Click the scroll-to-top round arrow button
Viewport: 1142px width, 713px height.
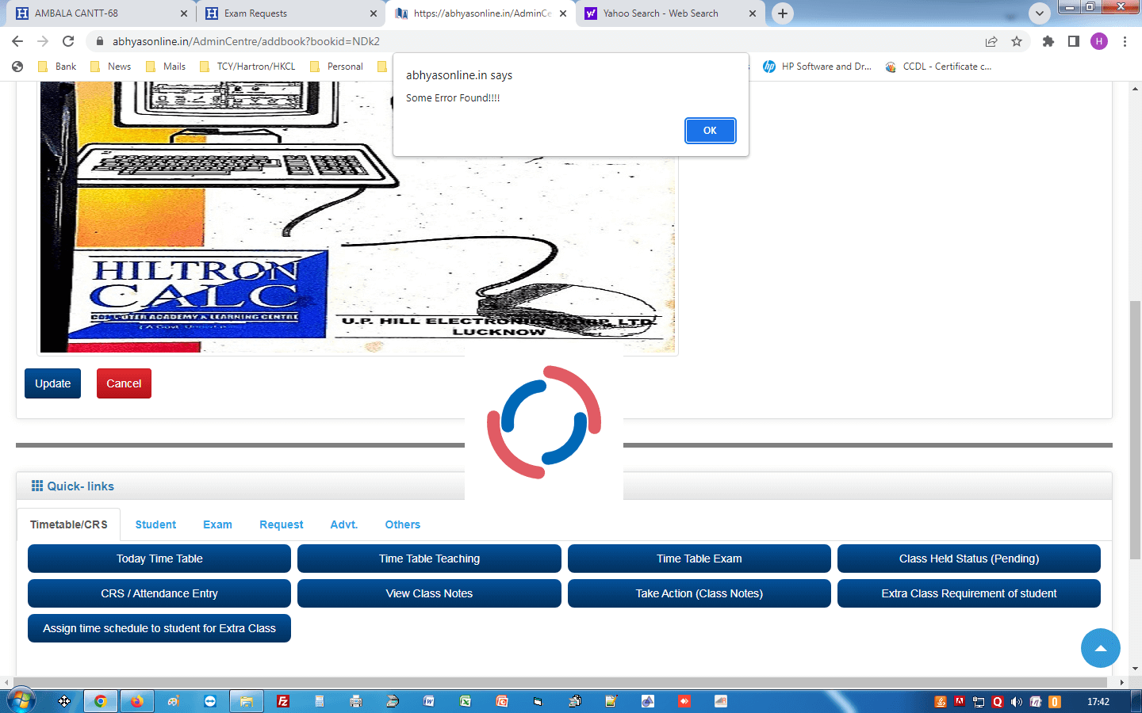pos(1100,648)
